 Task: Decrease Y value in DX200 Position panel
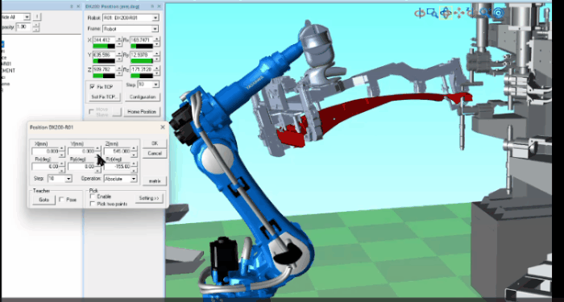[119, 59]
